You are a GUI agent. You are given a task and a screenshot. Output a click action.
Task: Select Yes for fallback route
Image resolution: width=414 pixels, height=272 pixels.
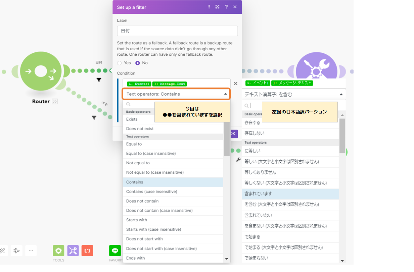click(120, 63)
